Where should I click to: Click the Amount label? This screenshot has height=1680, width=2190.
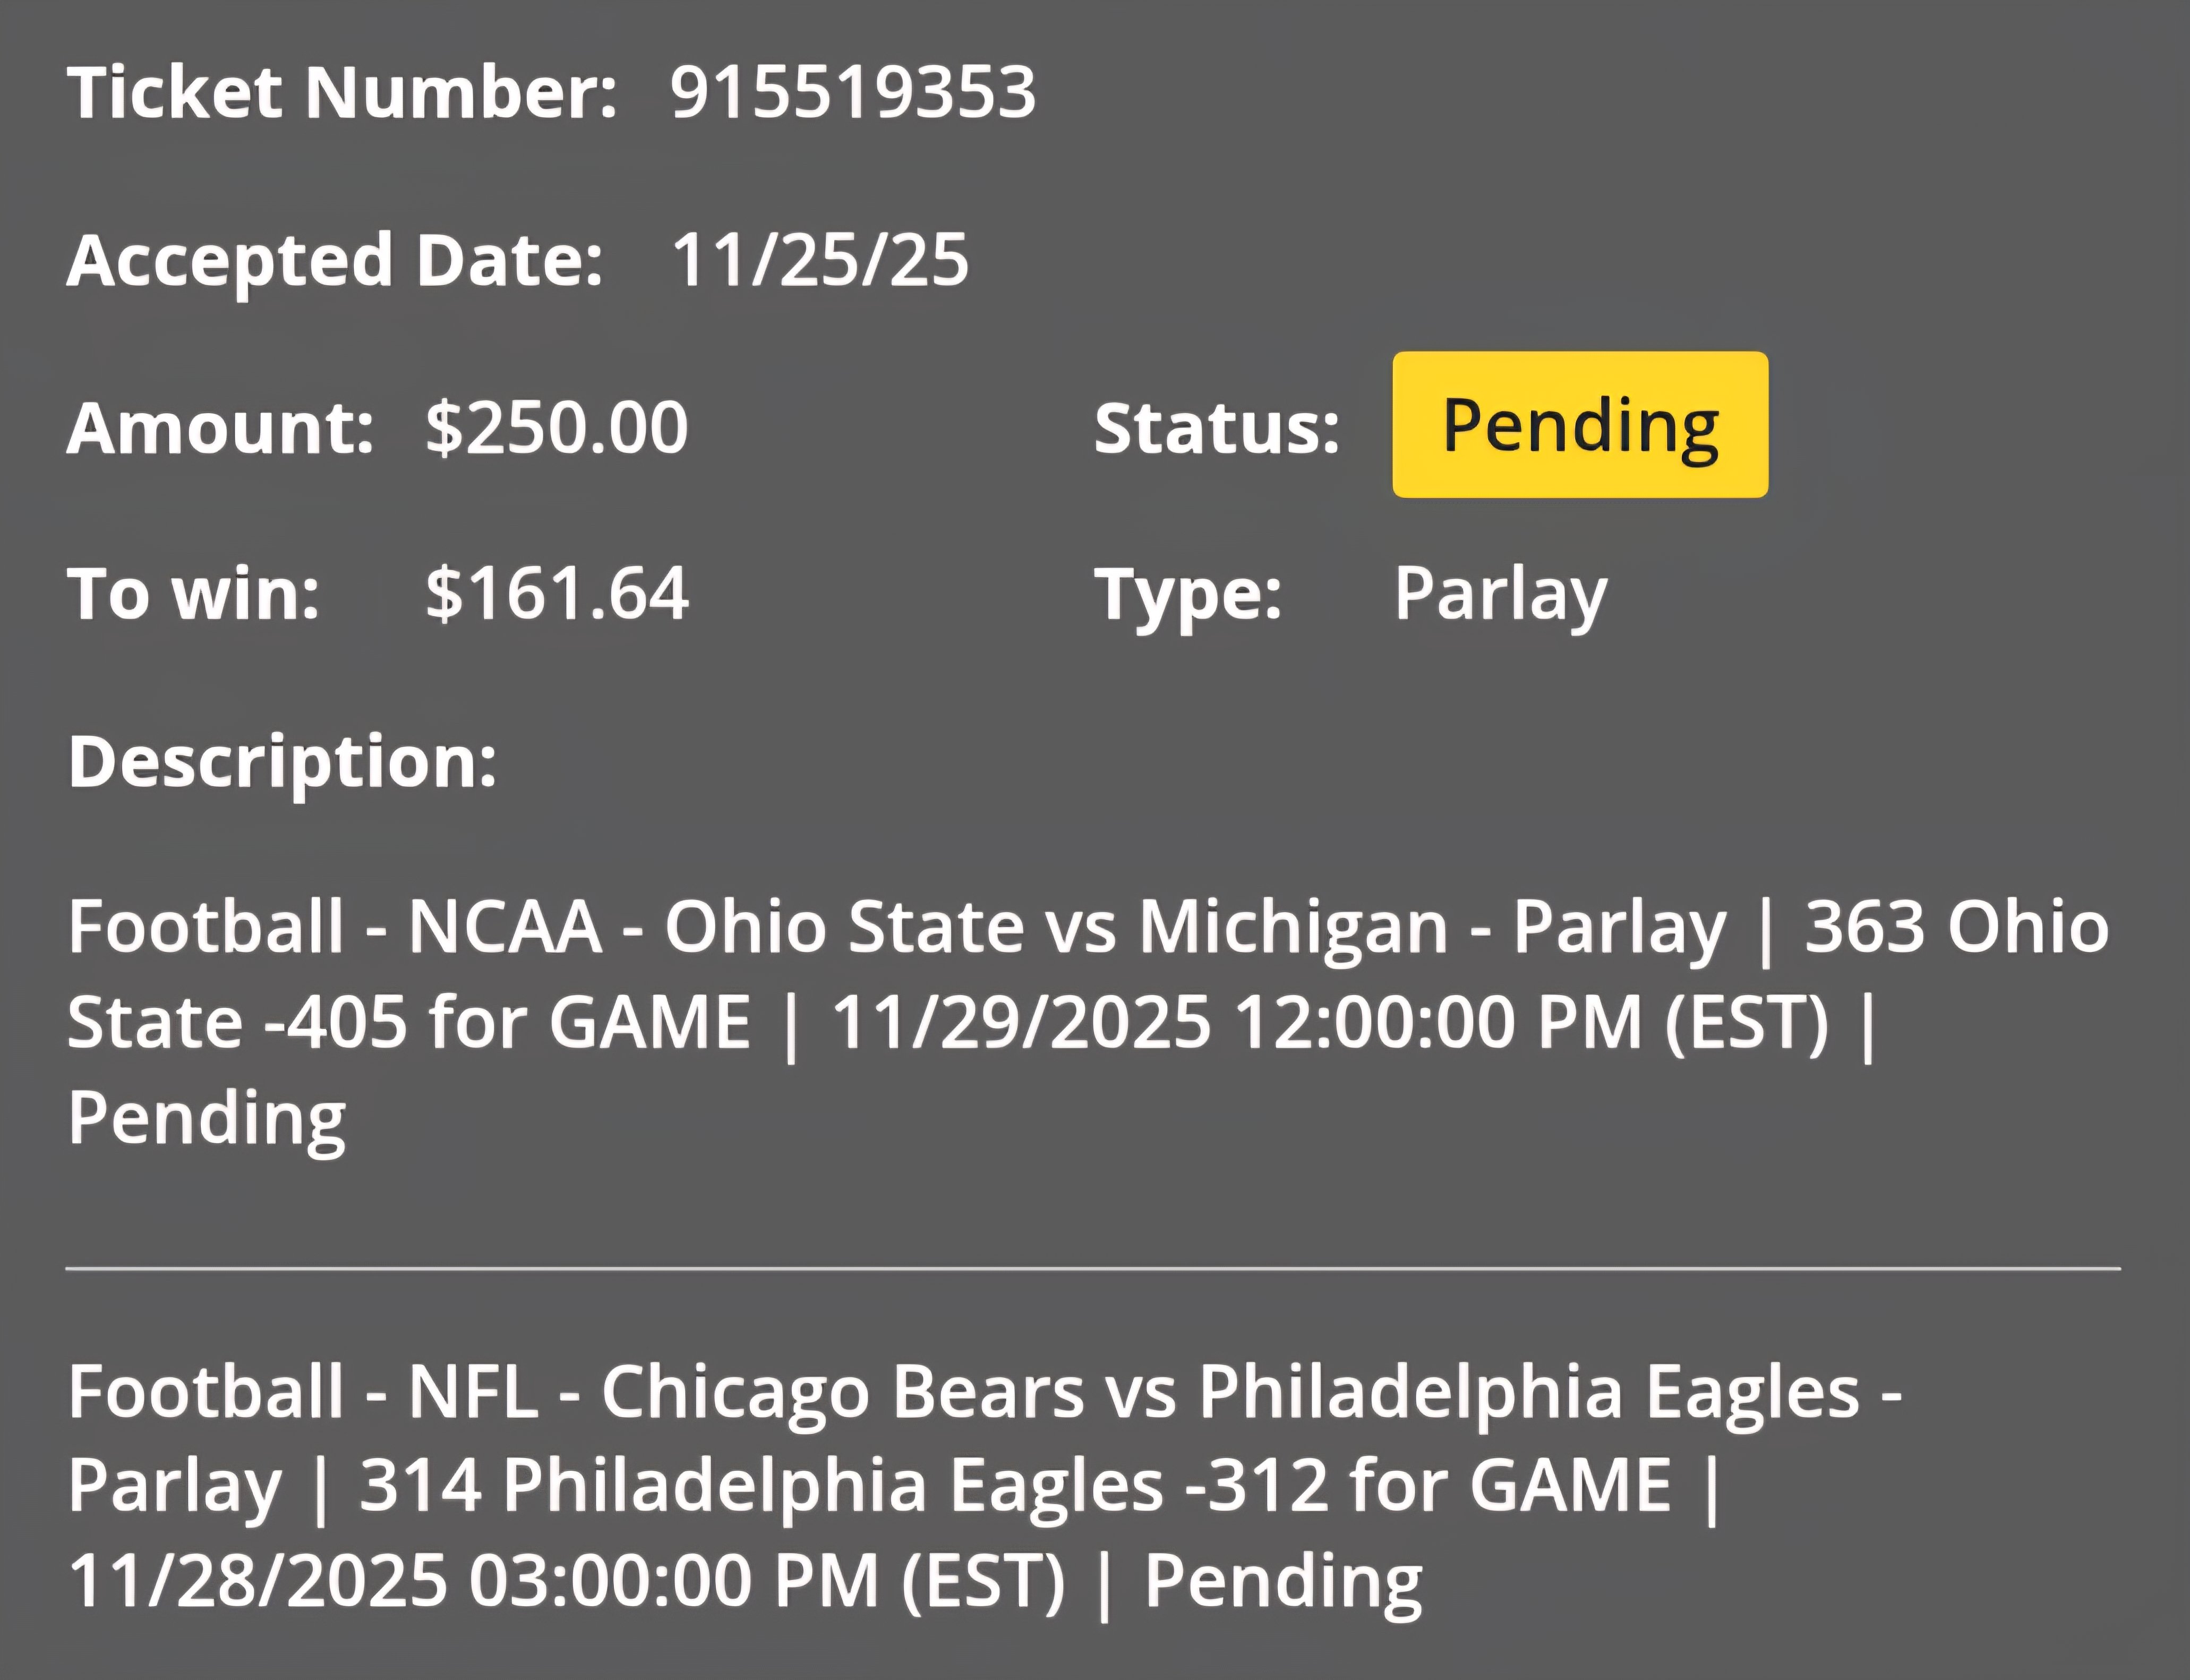[x=220, y=427]
